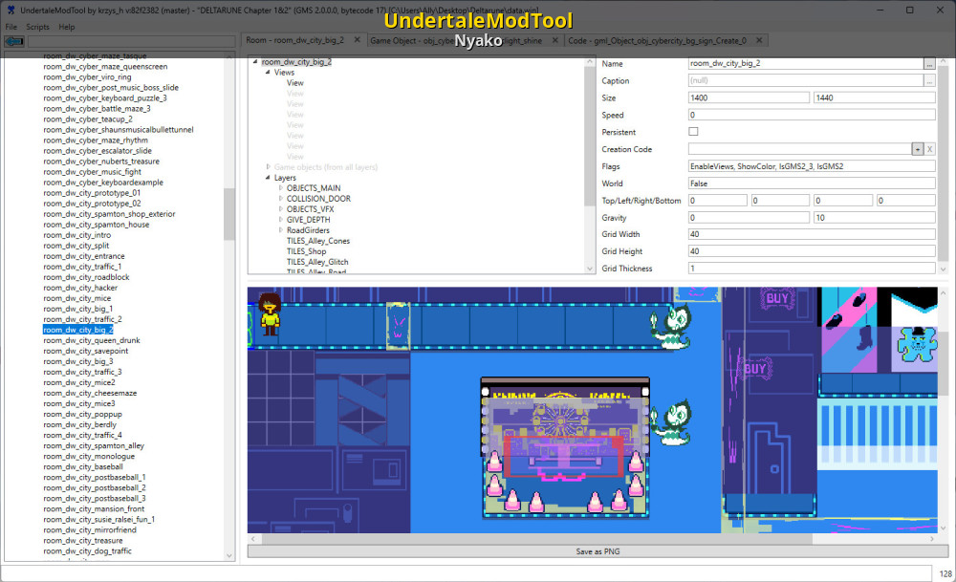Expand the RoadGirders layer

point(280,229)
